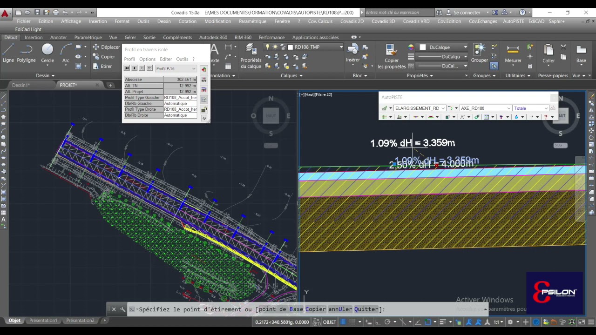The height and width of the screenshot is (335, 596).
Task: Click the padlock icon in Profil en travers panel
Action: 203,109
